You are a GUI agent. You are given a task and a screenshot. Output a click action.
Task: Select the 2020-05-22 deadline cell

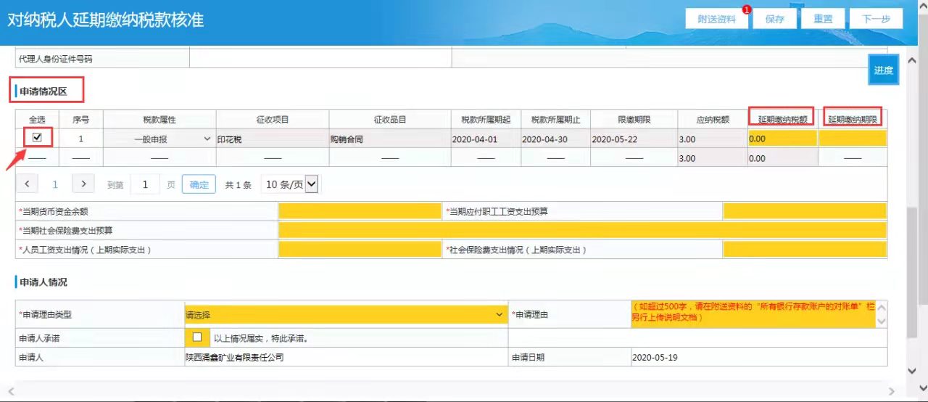point(633,138)
